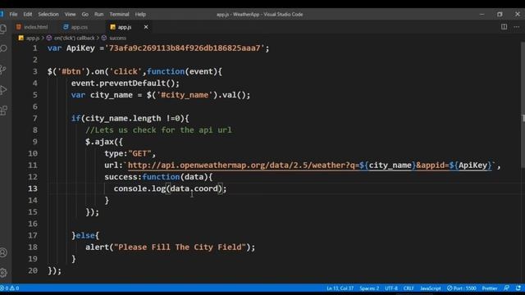
Task: Open the View menu
Action: click(x=70, y=15)
